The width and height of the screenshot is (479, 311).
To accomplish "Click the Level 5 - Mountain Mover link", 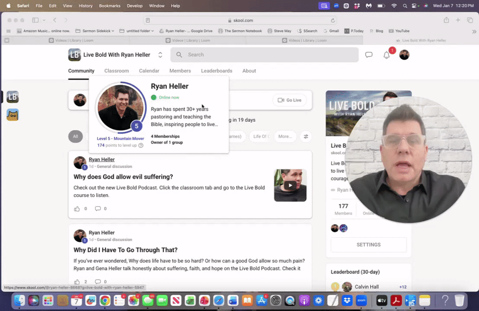I will click(120, 138).
